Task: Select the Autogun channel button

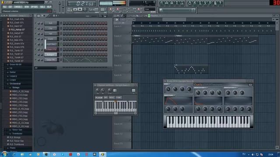Action: tap(51, 55)
